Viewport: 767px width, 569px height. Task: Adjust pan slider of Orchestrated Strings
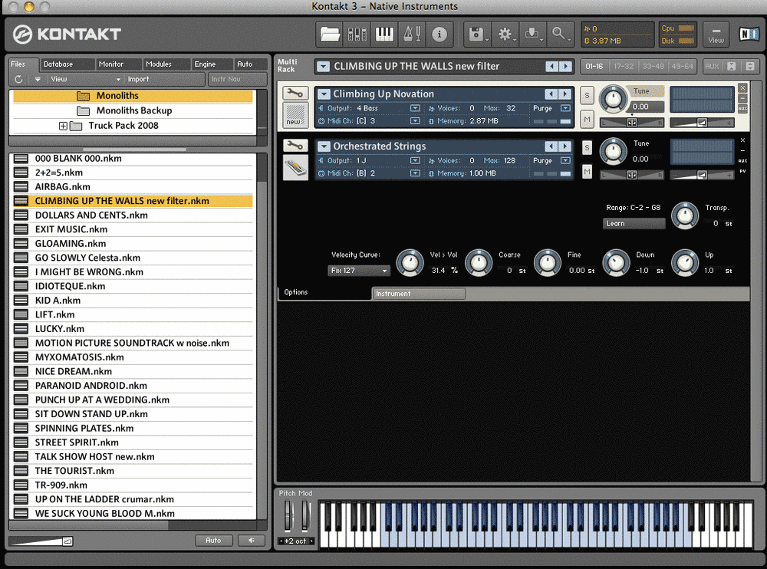[631, 175]
